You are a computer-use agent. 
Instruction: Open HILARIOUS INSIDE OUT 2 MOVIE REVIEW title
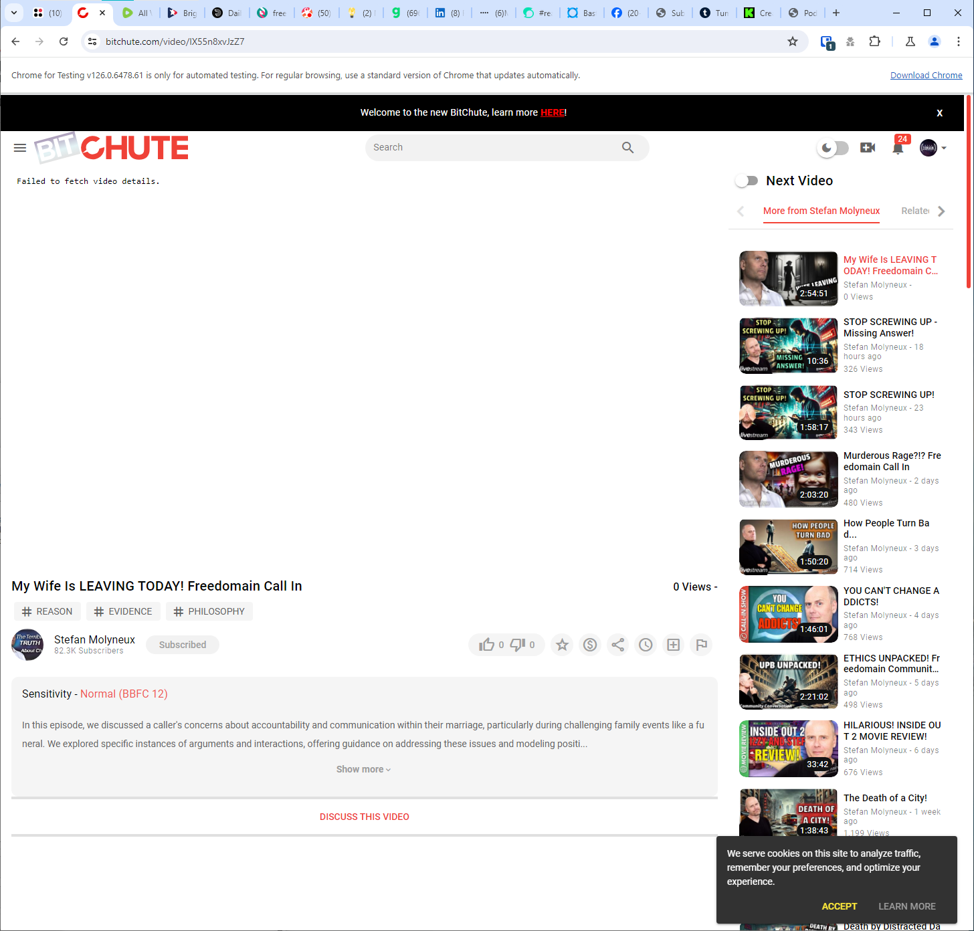click(892, 730)
